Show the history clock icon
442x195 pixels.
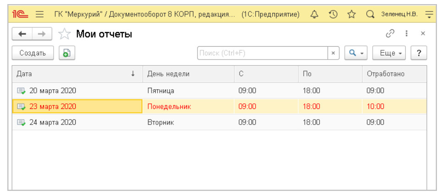[334, 14]
